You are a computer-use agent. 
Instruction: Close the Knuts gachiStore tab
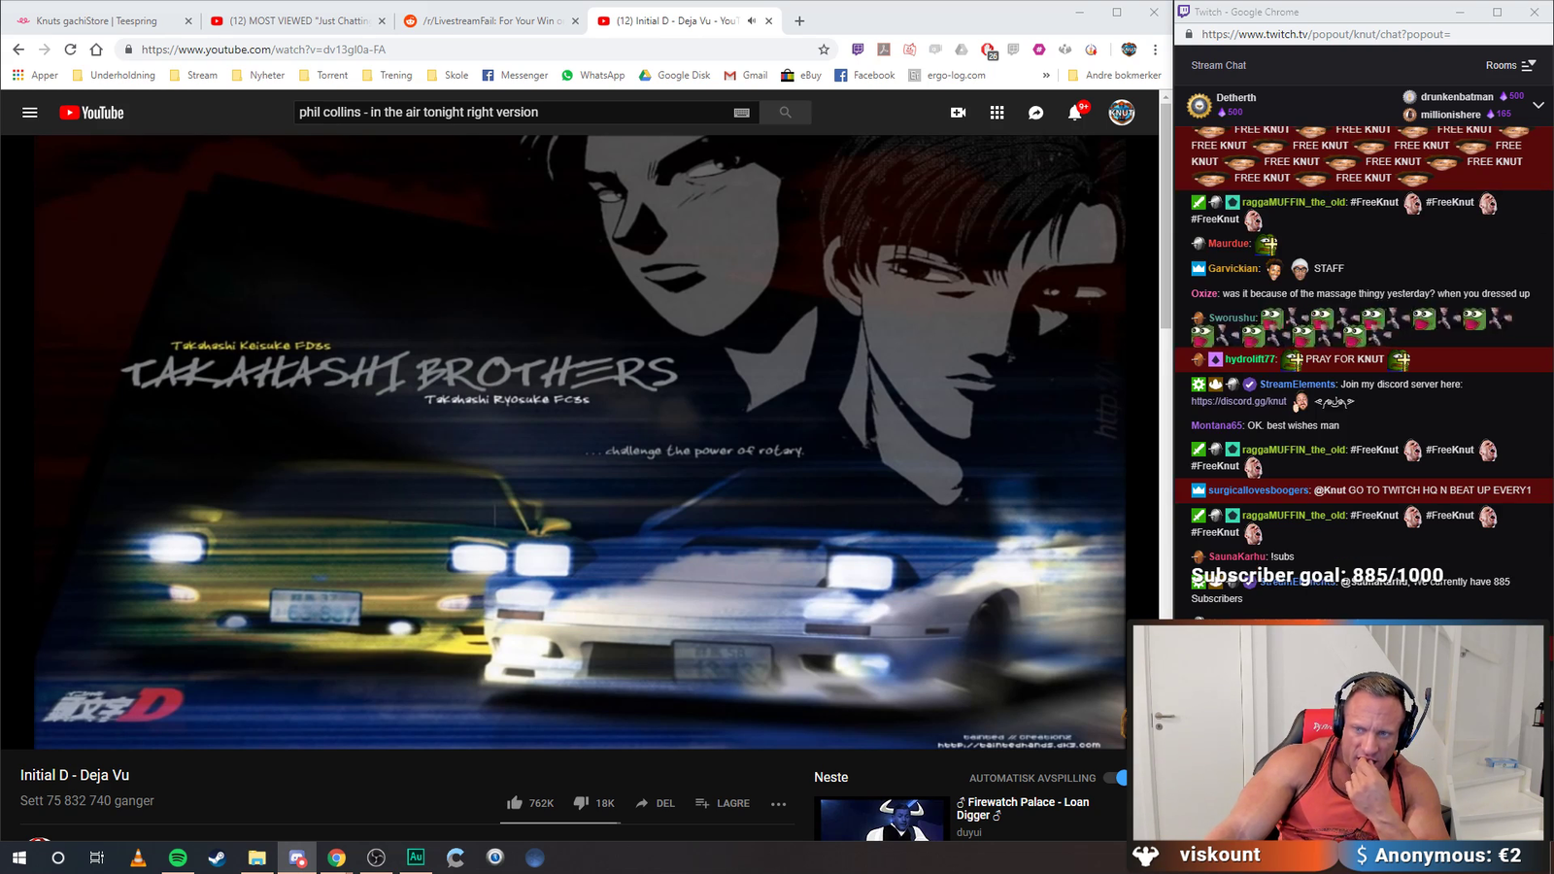pos(188,20)
